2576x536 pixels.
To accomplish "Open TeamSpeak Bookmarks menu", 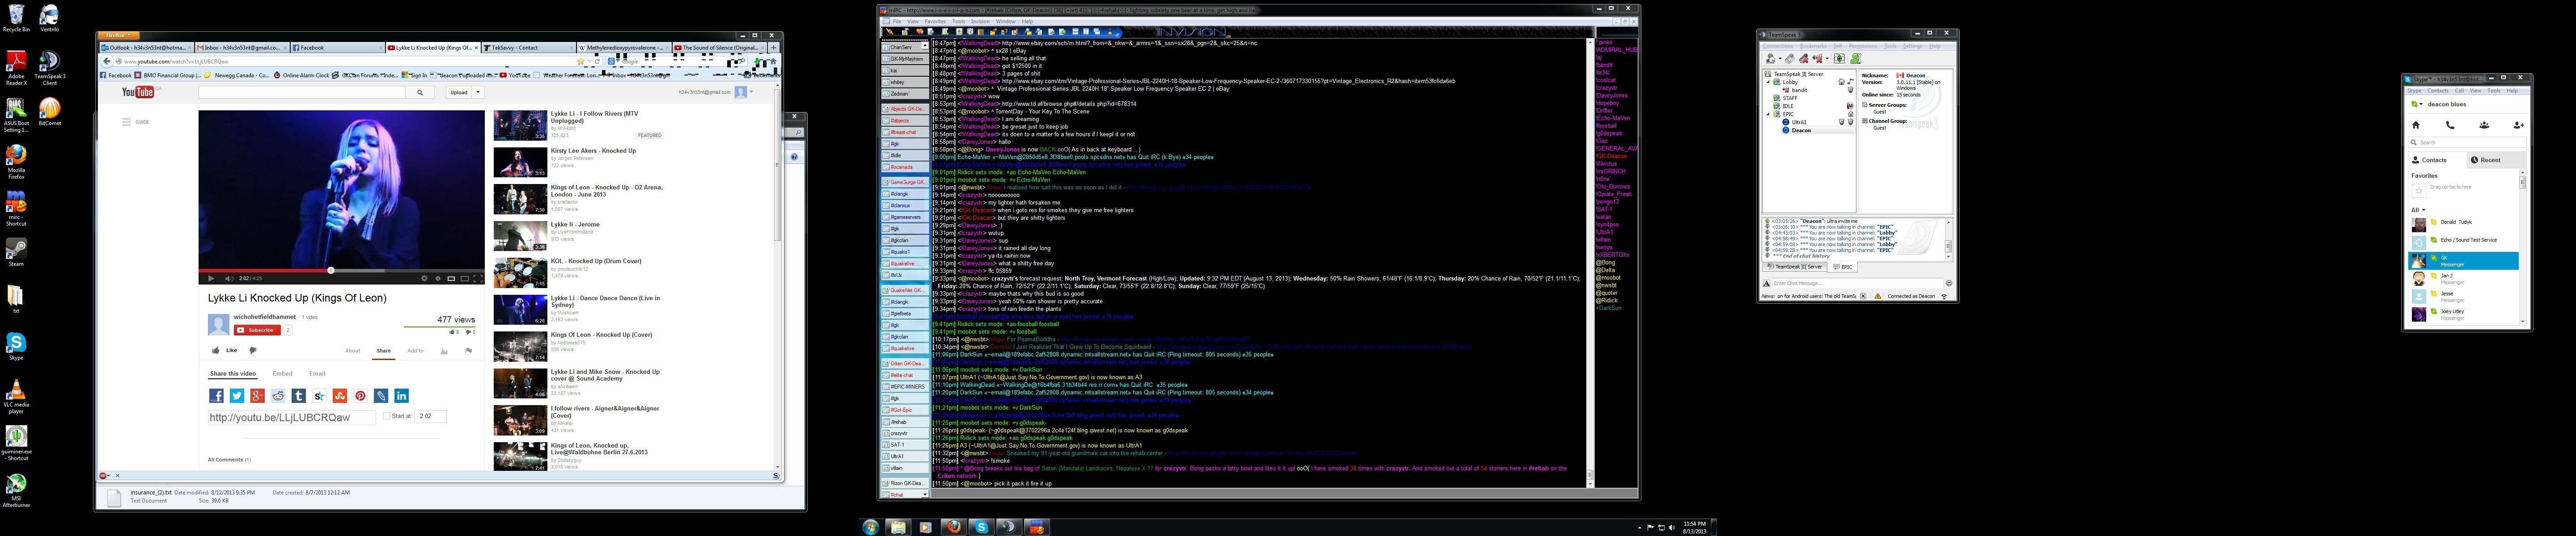I will [1812, 46].
